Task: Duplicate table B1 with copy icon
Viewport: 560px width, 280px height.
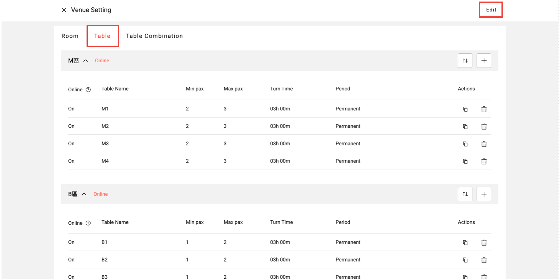Action: pyautogui.click(x=465, y=243)
